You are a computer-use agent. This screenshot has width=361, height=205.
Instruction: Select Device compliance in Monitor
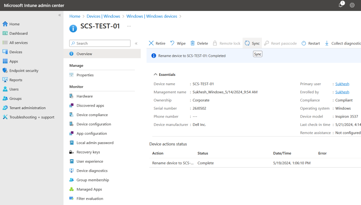(92, 115)
